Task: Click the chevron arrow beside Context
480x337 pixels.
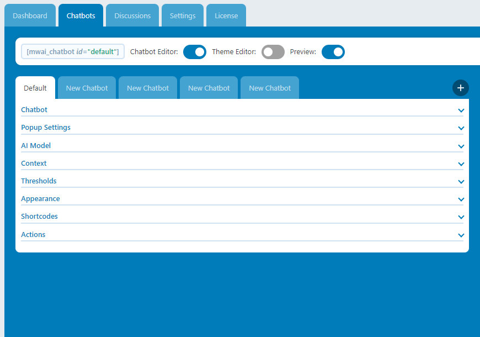Action: coord(461,164)
